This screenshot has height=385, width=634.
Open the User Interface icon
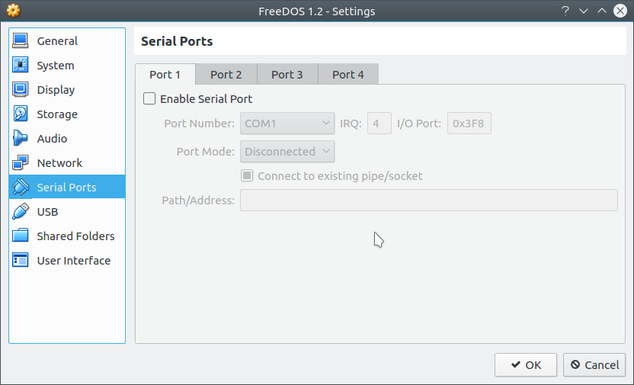[21, 260]
